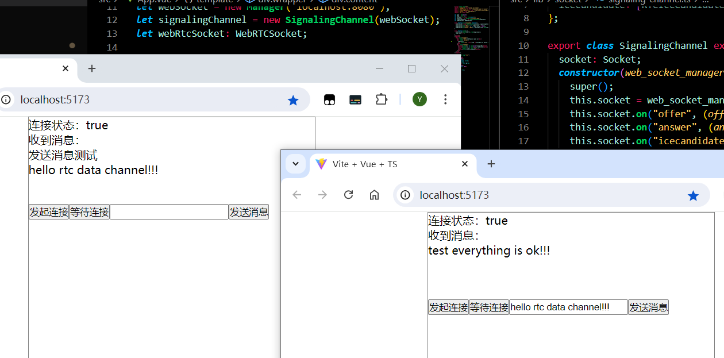Click the wallet-card extension icon
This screenshot has height=358, width=724.
coord(355,99)
